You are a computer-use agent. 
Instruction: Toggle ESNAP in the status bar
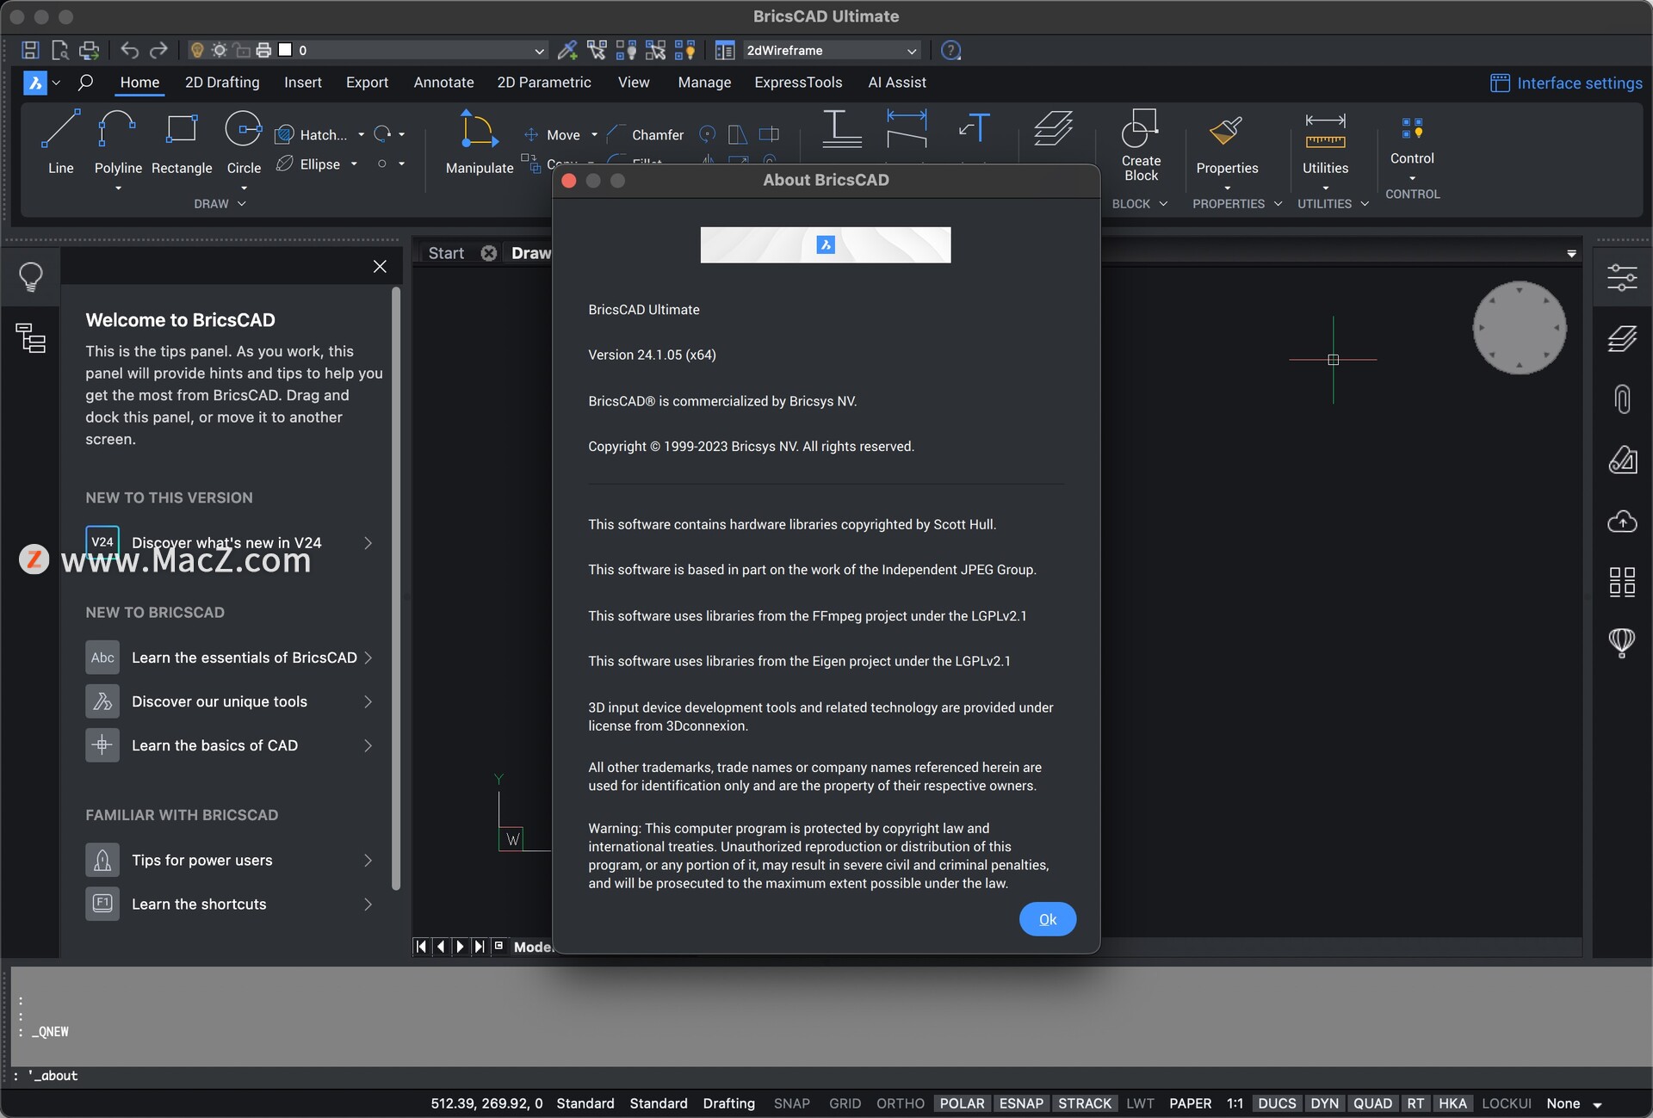(x=1021, y=1103)
